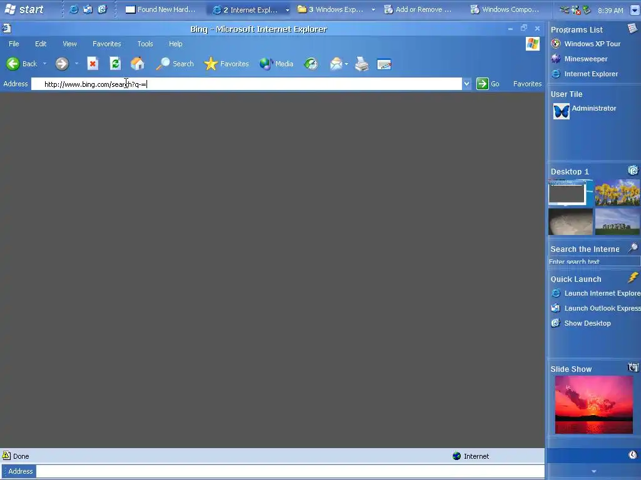Expand the sidebar bottom chevron arrow
This screenshot has width=641, height=480.
click(593, 471)
